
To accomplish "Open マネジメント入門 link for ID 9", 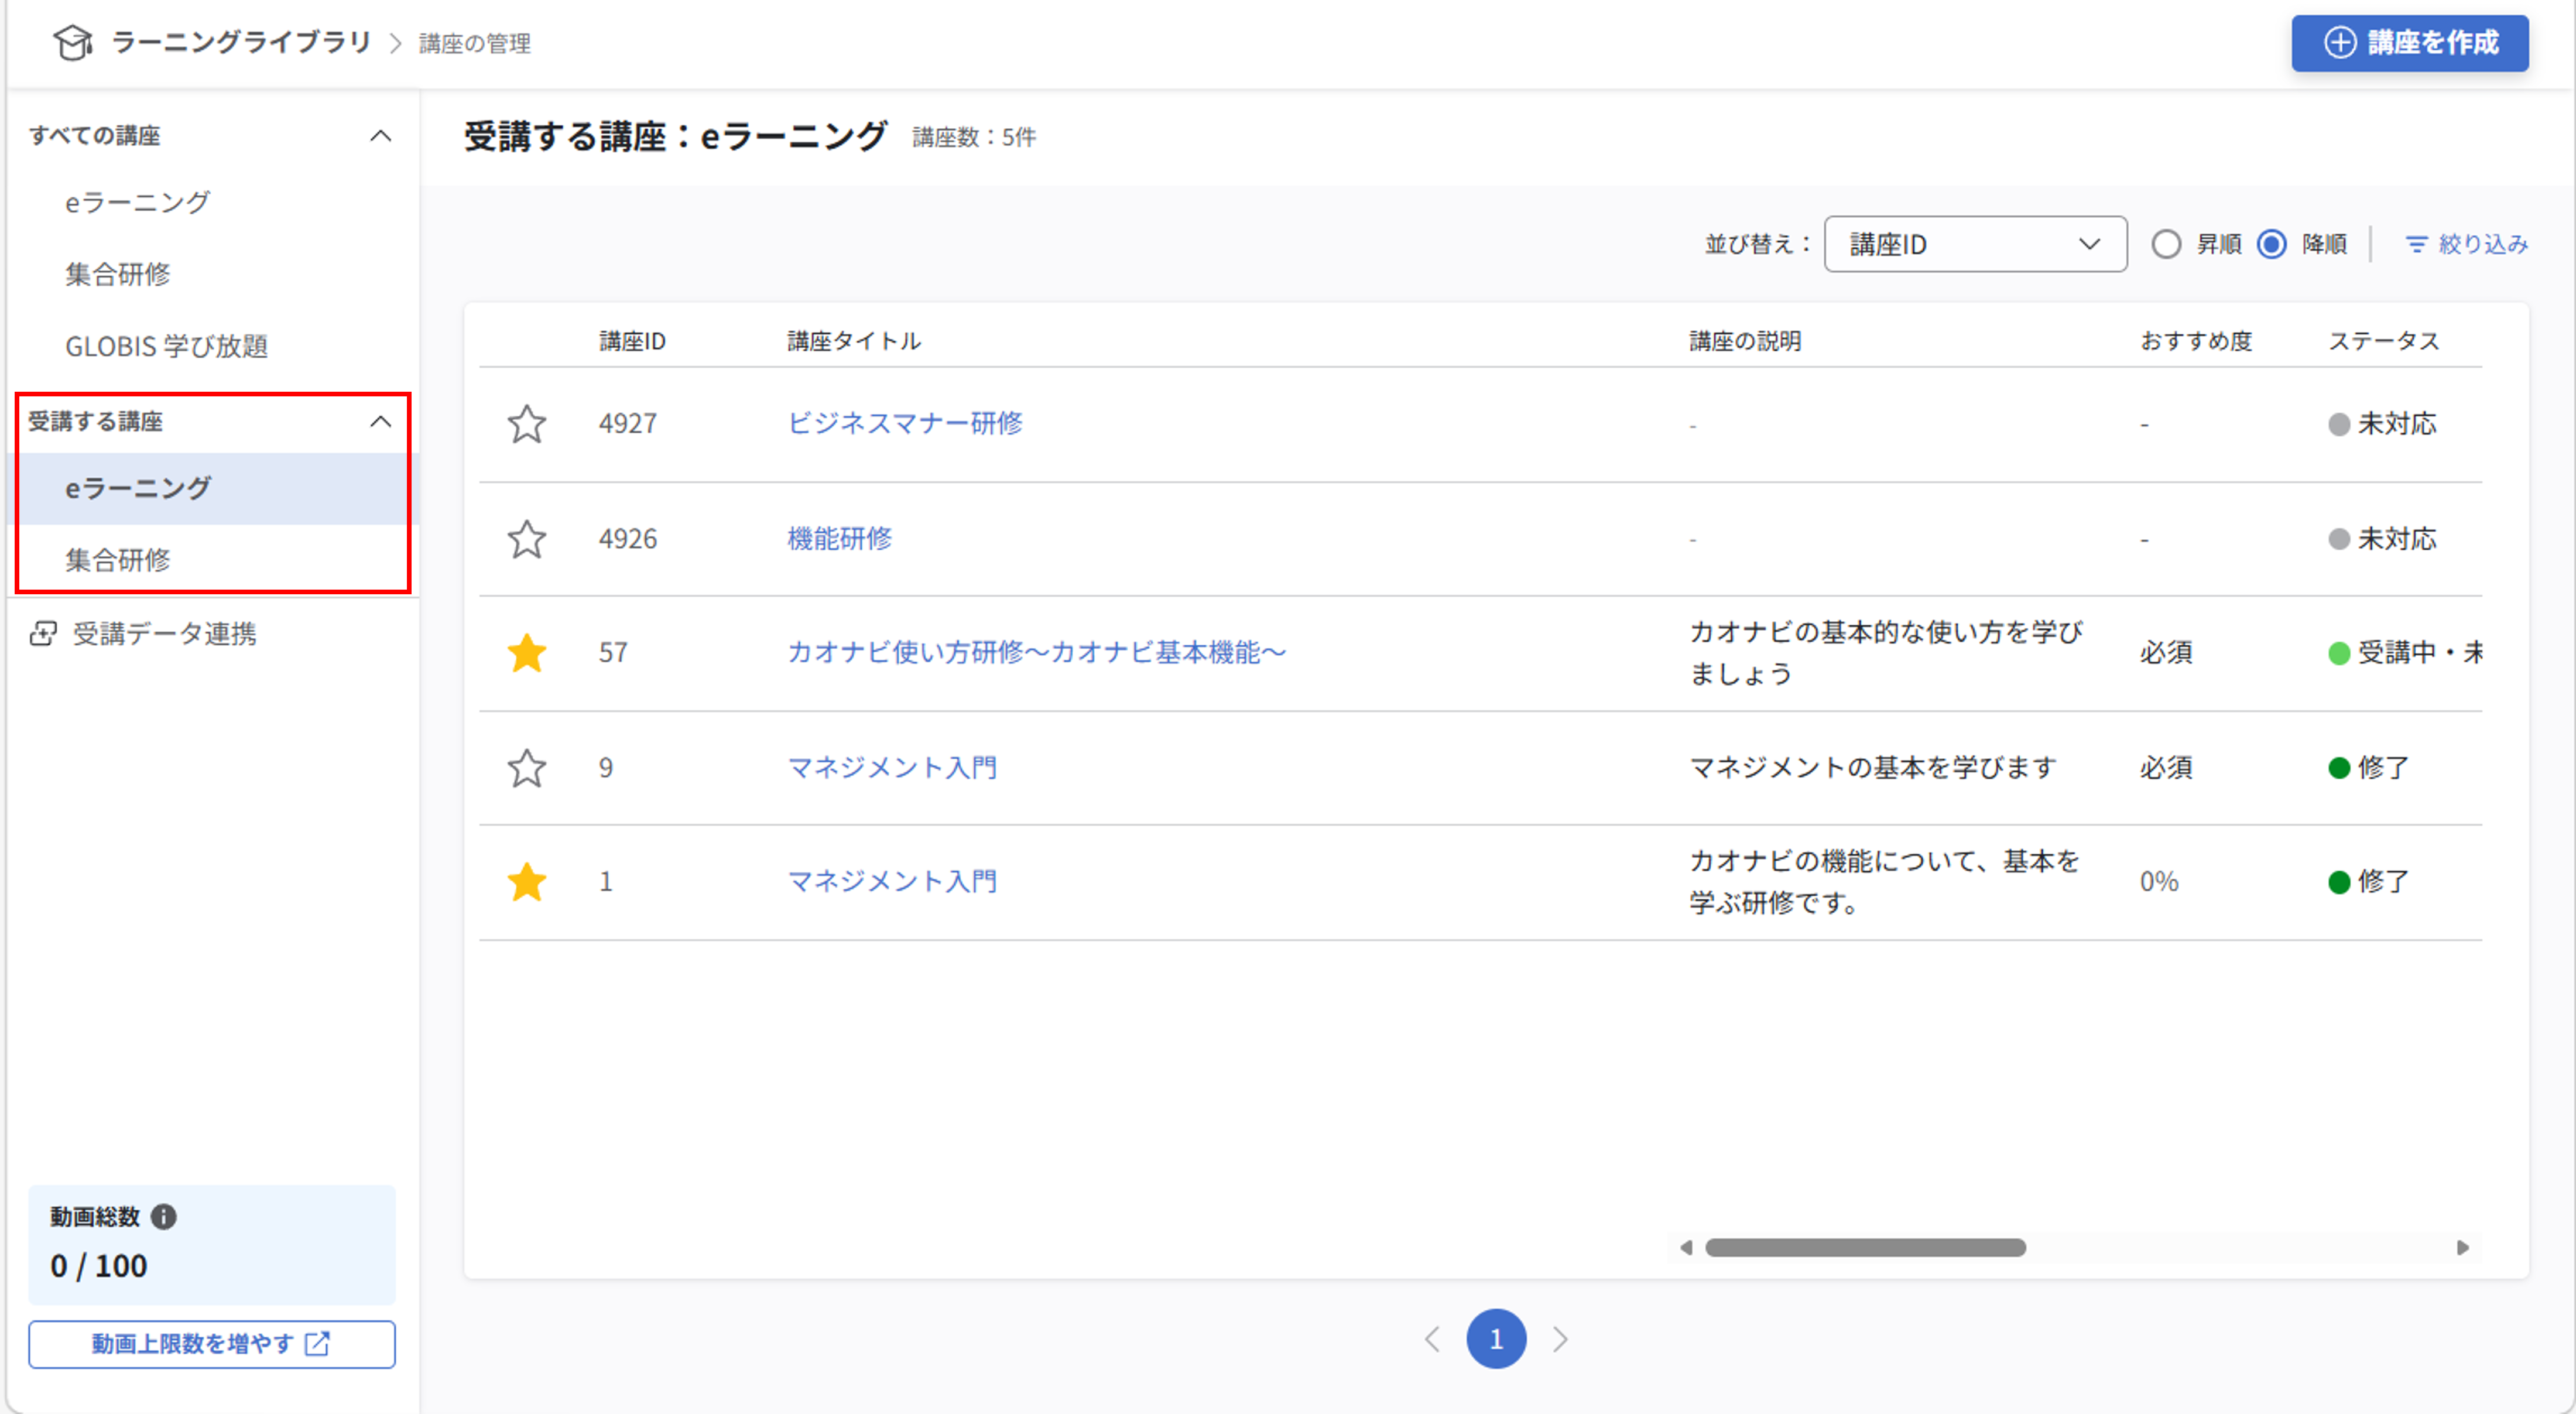I will pyautogui.click(x=892, y=768).
